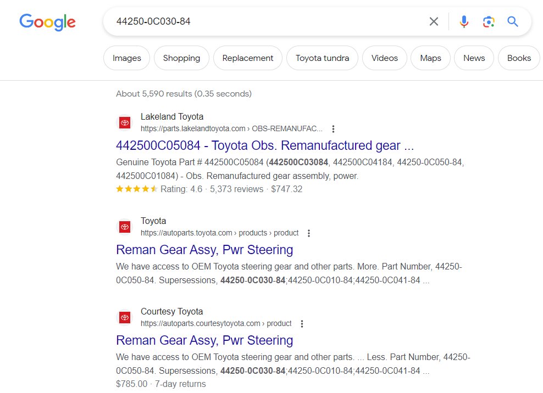Click the $785.00 · 7-day returns text
Image resolution: width=543 pixels, height=393 pixels.
(x=160, y=384)
